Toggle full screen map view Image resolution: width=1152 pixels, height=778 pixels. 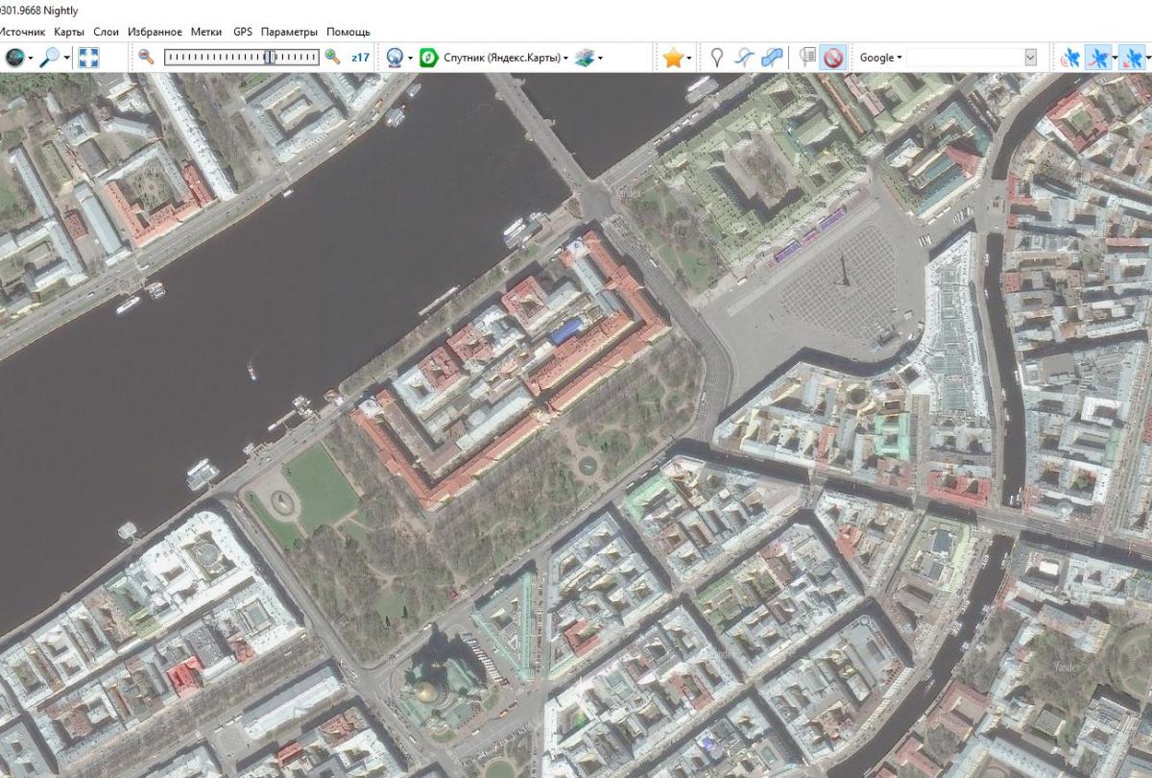[88, 58]
